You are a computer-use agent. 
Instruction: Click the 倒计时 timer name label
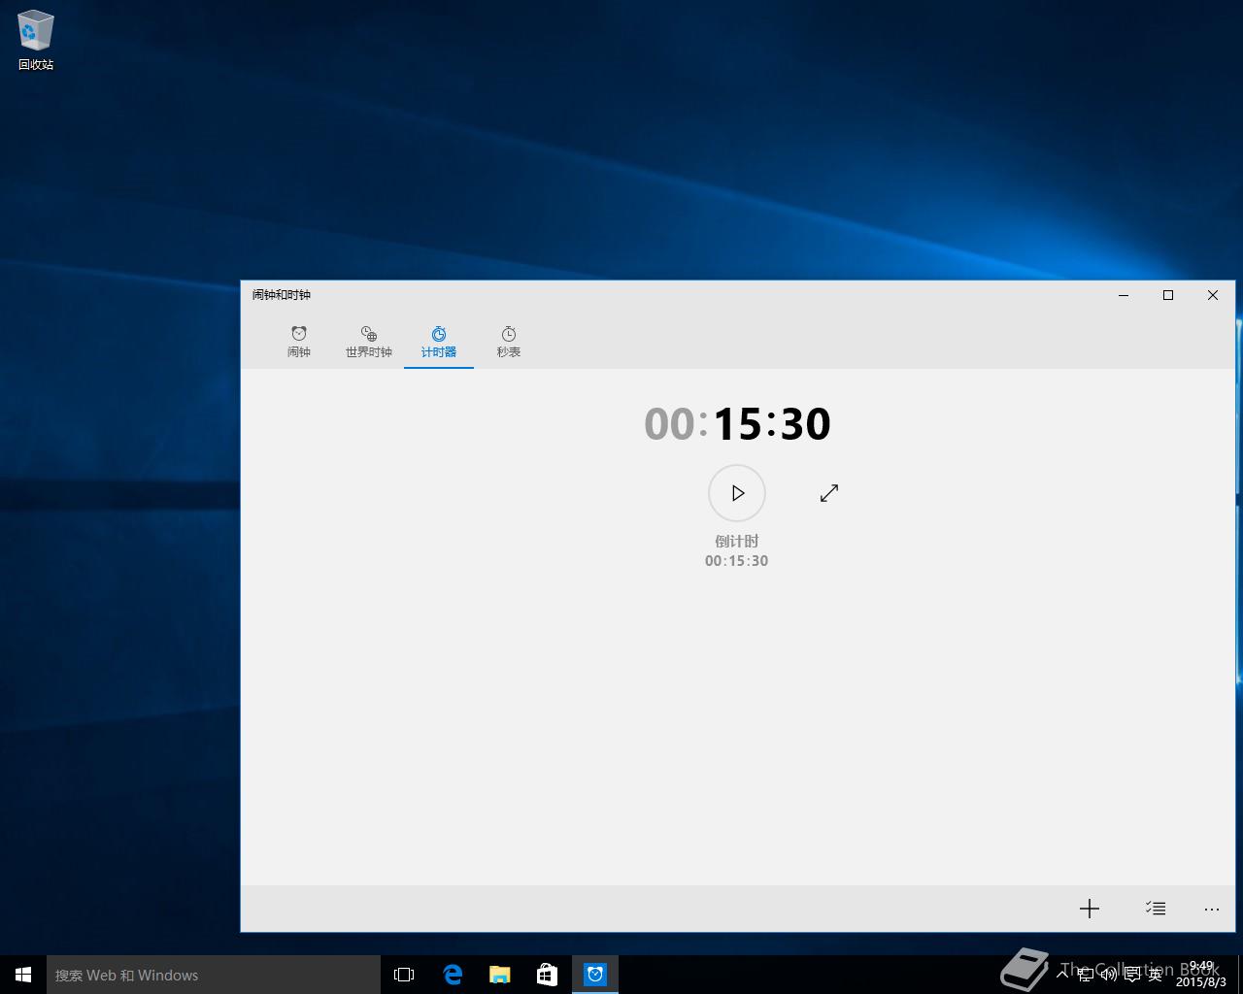pyautogui.click(x=737, y=542)
